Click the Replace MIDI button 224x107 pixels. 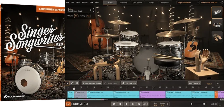111,83
